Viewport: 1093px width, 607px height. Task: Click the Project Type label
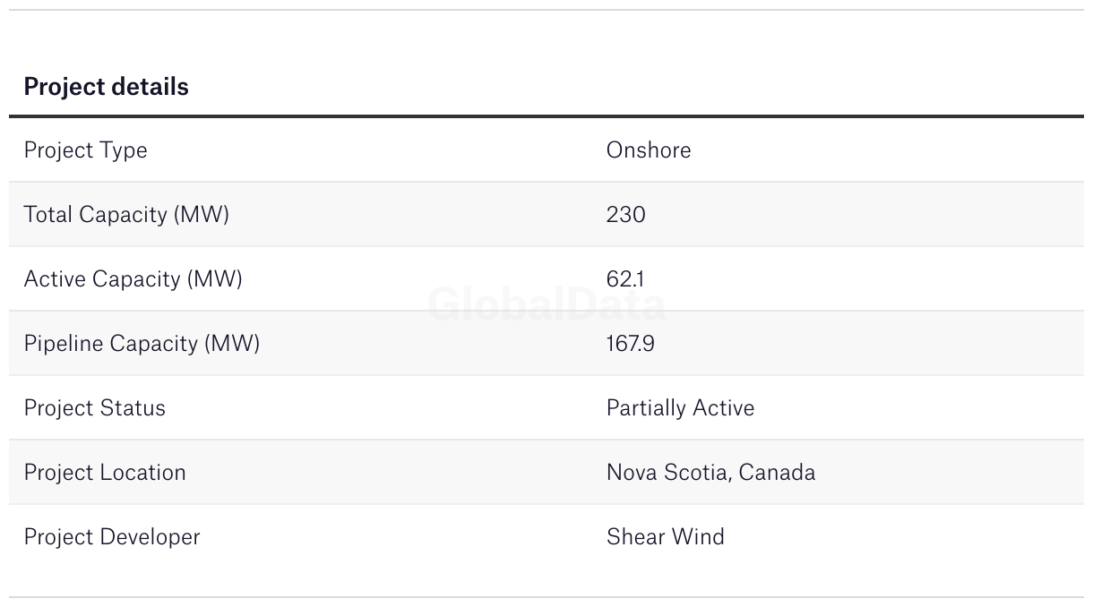pos(85,150)
